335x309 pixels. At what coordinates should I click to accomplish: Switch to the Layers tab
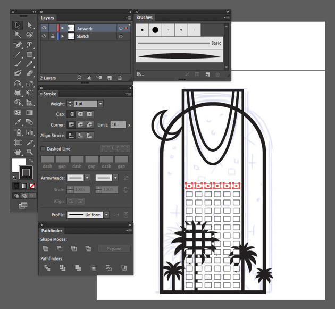[47, 18]
